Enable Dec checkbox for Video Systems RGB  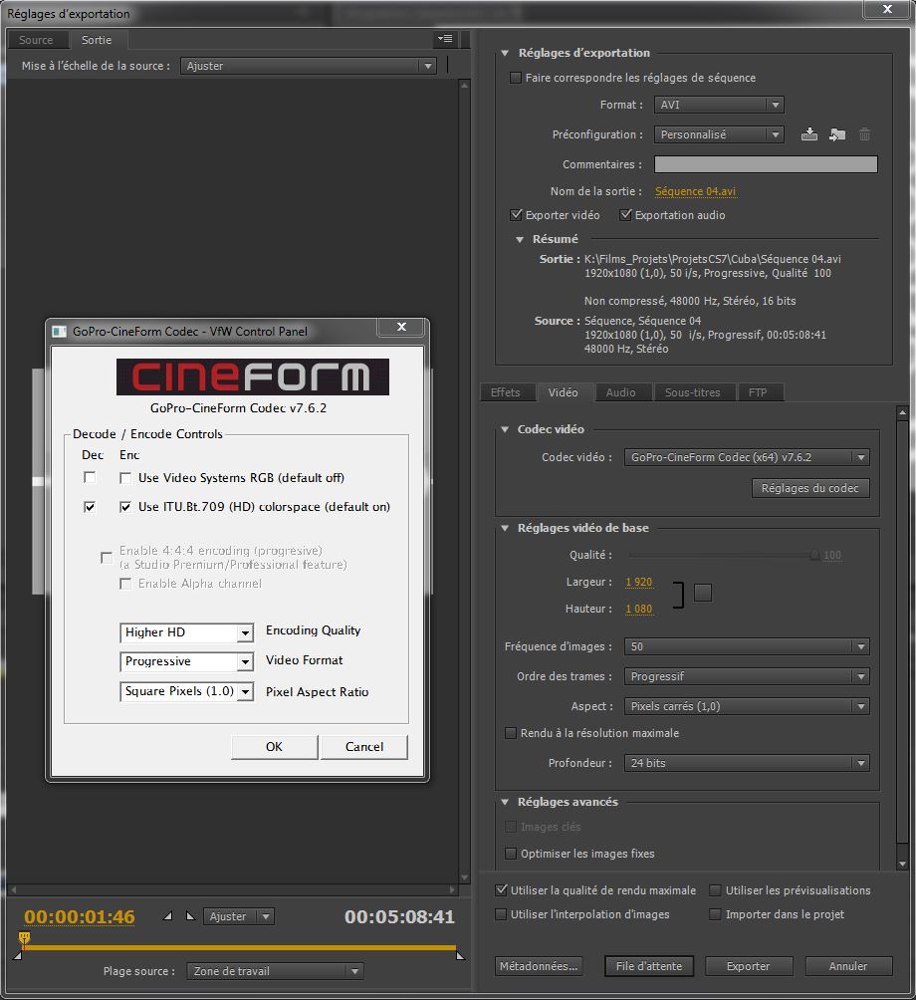[x=90, y=477]
